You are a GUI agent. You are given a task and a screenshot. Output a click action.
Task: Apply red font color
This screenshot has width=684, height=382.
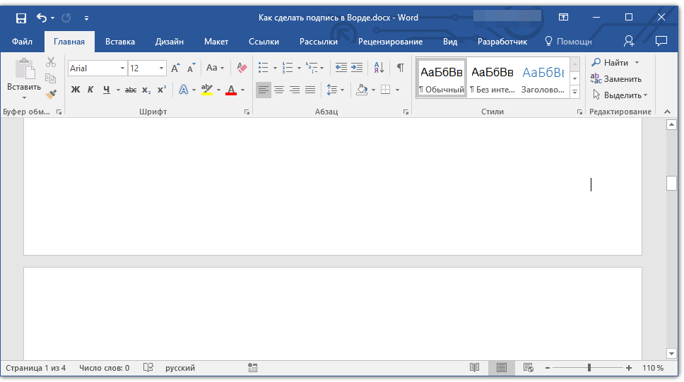[x=231, y=90]
